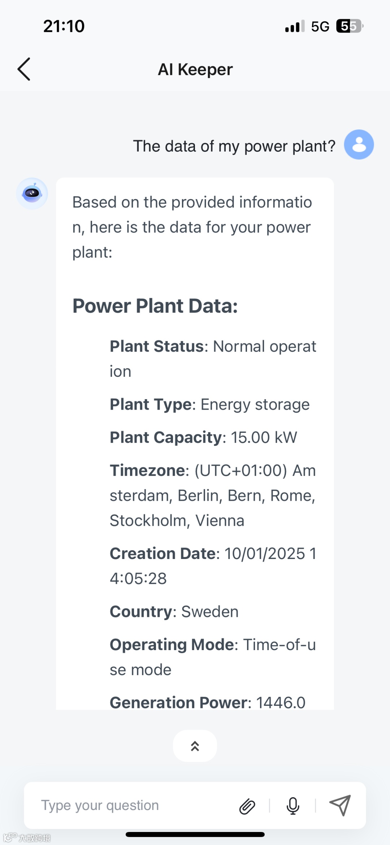Viewport: 390px width, 845px height.
Task: Tap the Plant Capacity 15.00 kW line
Action: [203, 438]
